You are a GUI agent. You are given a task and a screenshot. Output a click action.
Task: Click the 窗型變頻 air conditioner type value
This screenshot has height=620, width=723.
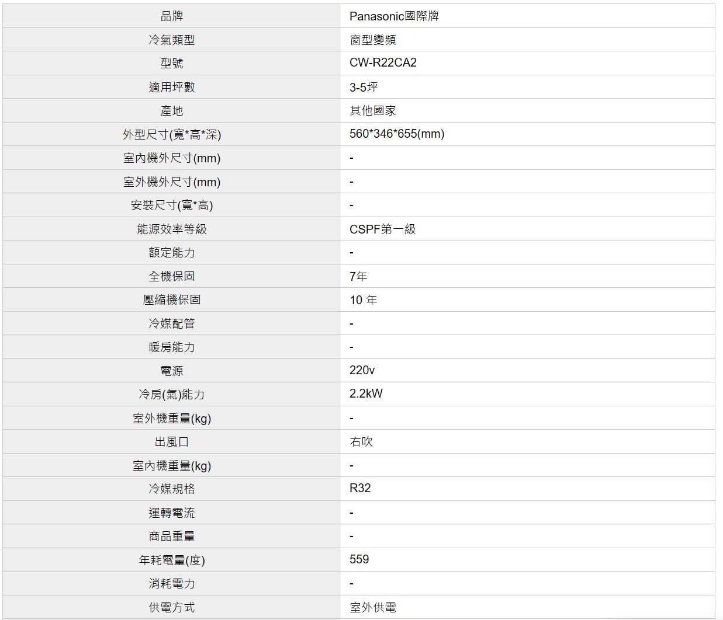click(x=373, y=40)
